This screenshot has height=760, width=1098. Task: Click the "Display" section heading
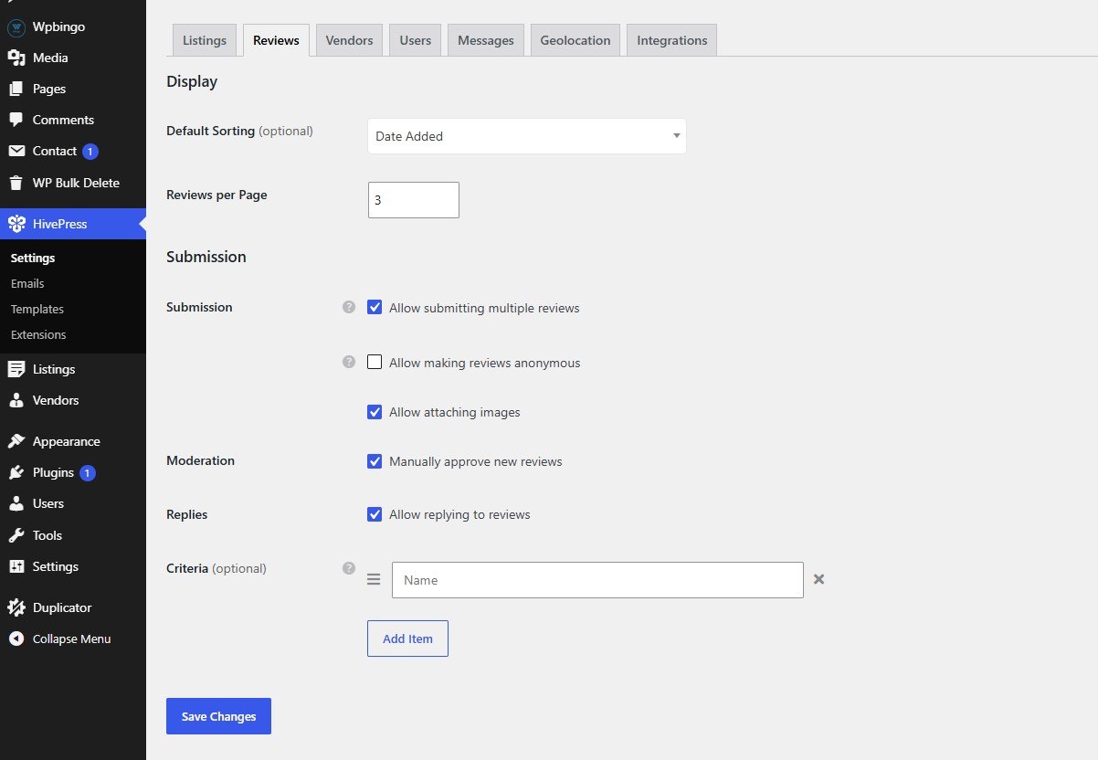point(192,81)
